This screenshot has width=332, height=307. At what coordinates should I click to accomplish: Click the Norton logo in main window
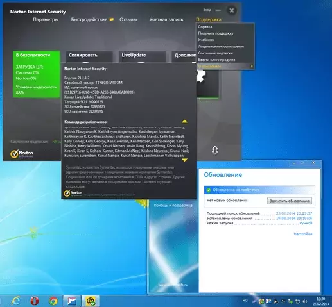(22, 153)
